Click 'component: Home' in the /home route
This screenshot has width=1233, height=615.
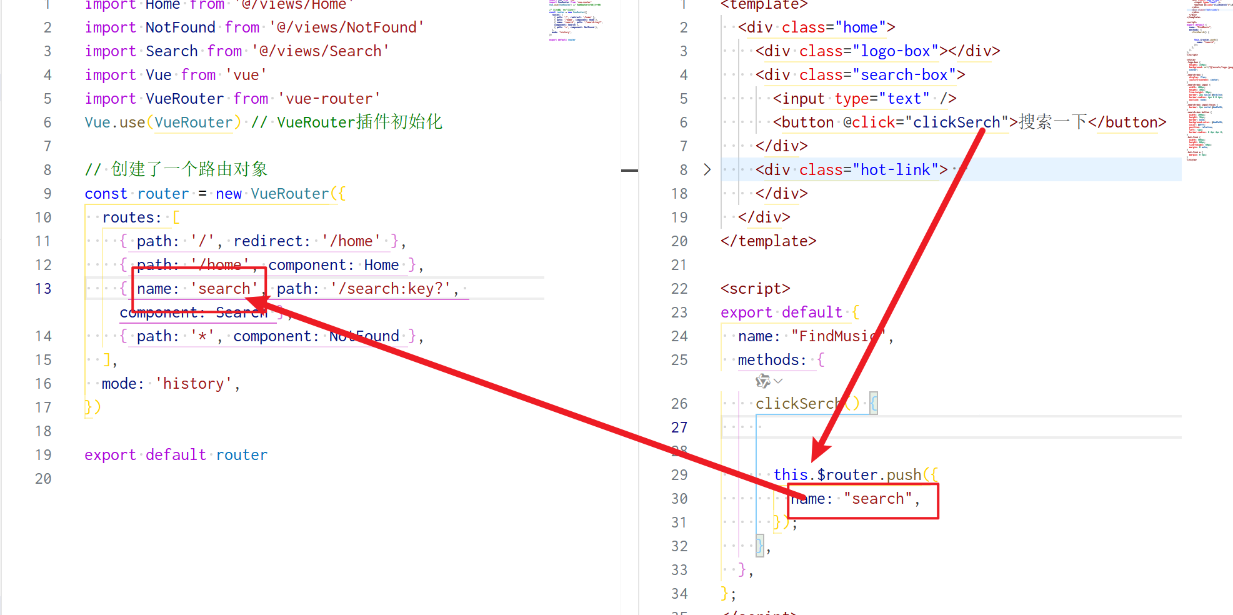click(334, 265)
